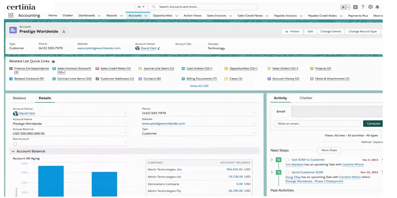Open the Sales Invoices tab dropdown chevron
This screenshot has width=397, height=198.
click(230, 16)
